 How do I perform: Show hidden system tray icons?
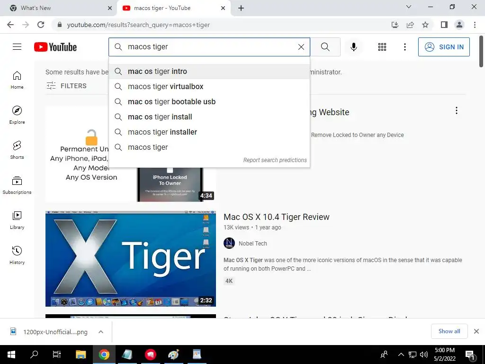401,355
